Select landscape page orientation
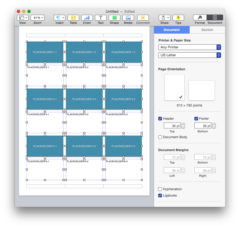The height and width of the screenshot is (228, 240). [201, 90]
